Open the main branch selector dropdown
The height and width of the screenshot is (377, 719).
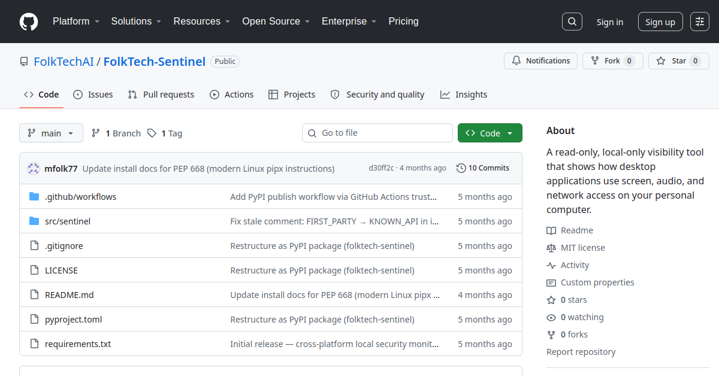pos(51,133)
